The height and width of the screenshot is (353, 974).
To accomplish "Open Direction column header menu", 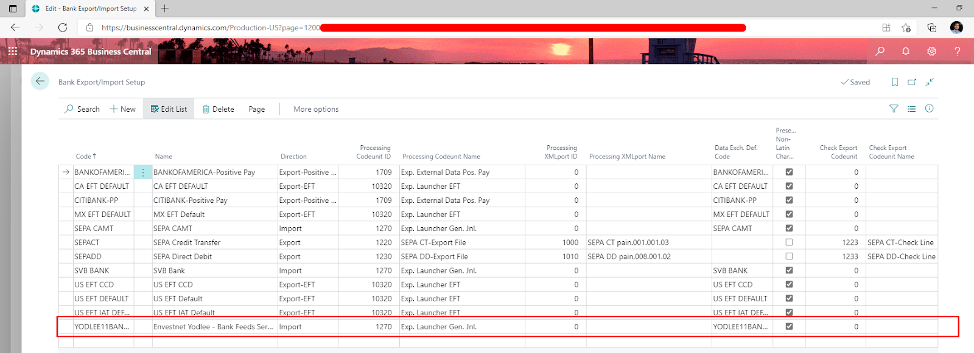I will click(293, 156).
